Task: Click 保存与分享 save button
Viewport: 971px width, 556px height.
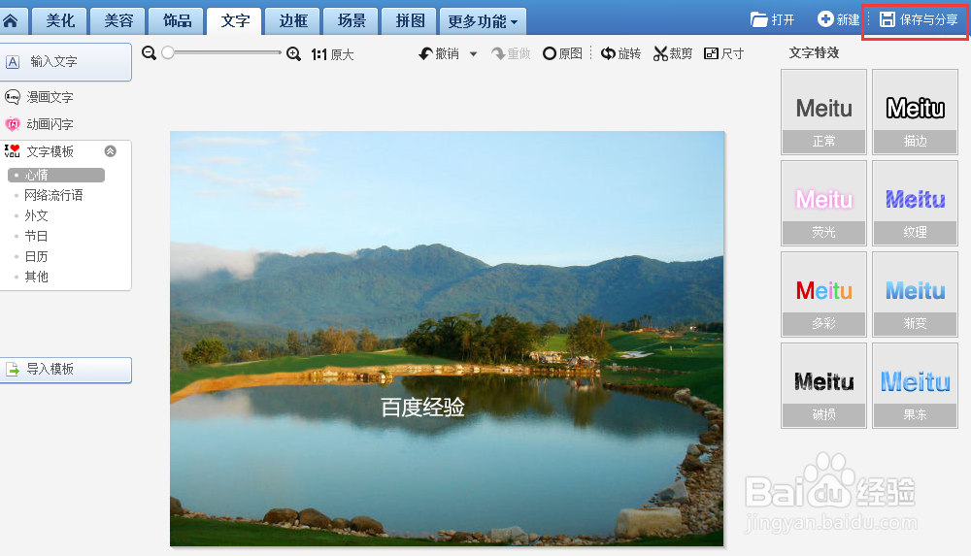Action: 919,19
